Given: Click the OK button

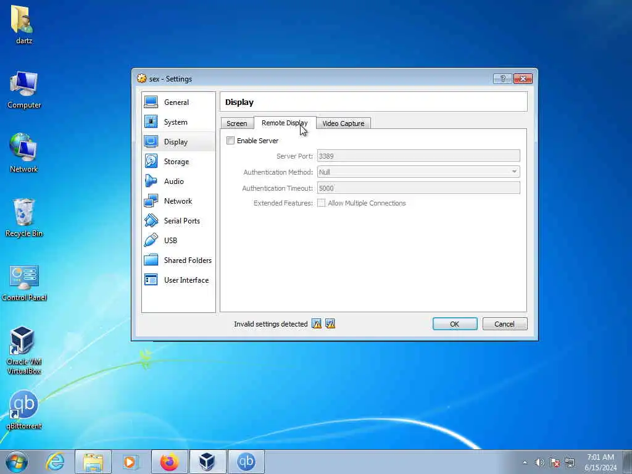Looking at the screenshot, I should pos(455,323).
